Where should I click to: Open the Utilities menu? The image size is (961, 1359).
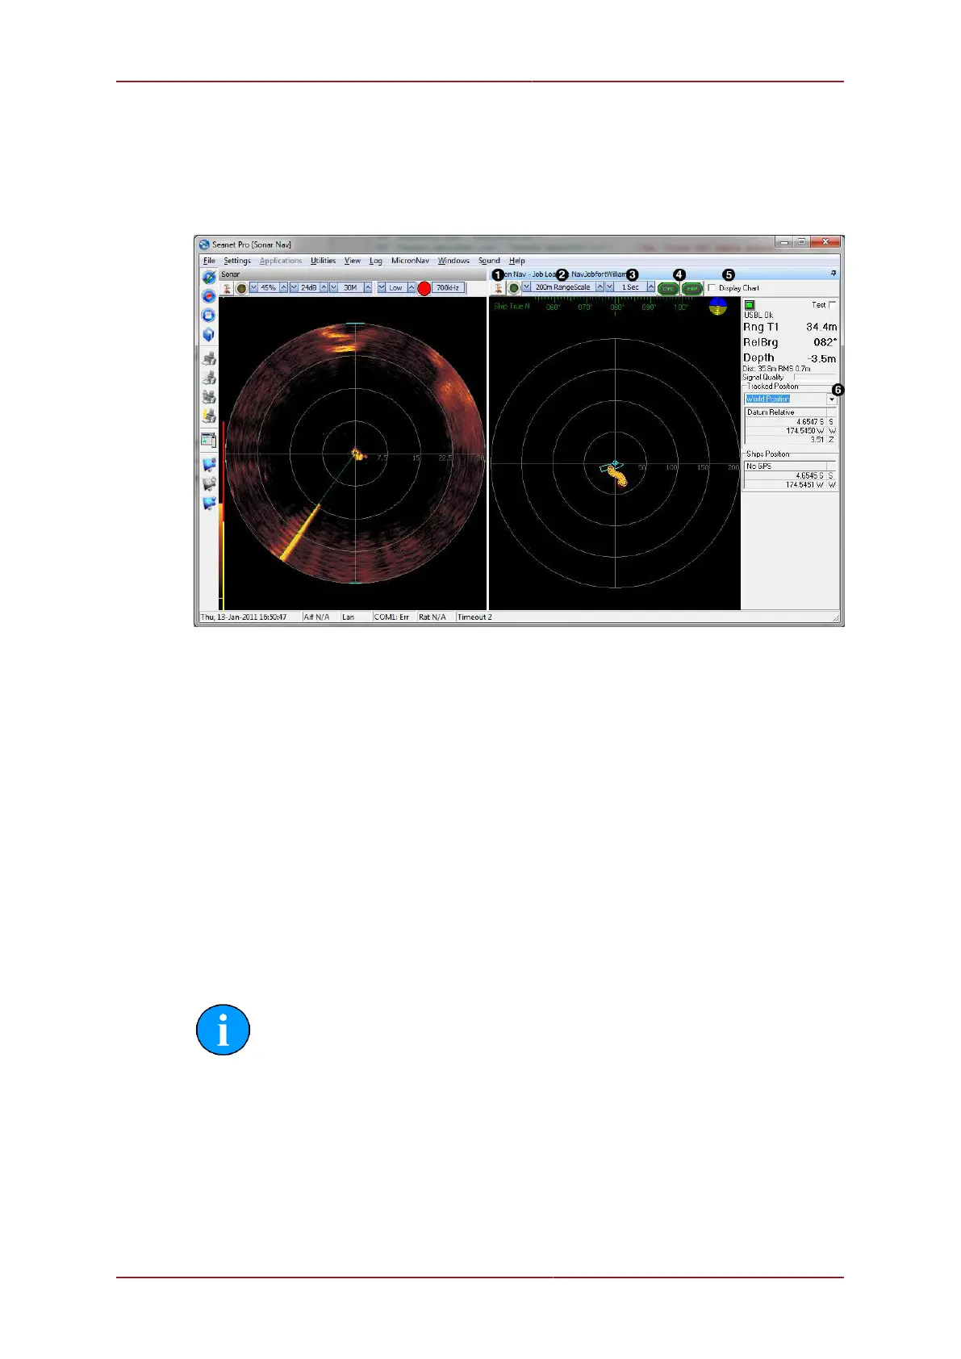click(323, 261)
